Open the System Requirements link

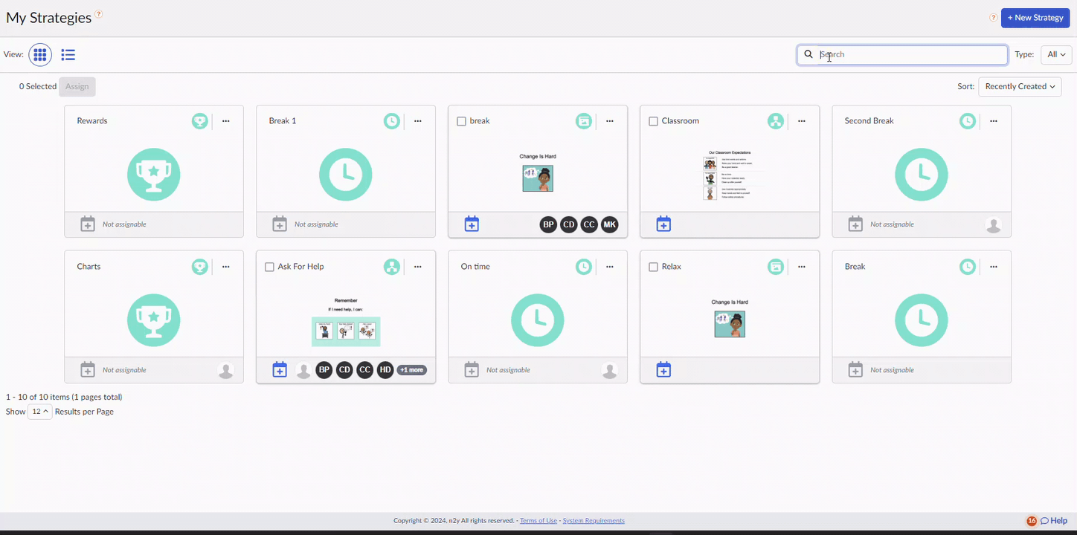tap(594, 521)
